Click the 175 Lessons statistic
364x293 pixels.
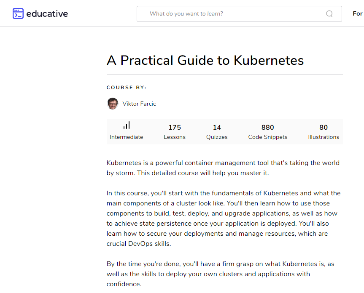[175, 132]
